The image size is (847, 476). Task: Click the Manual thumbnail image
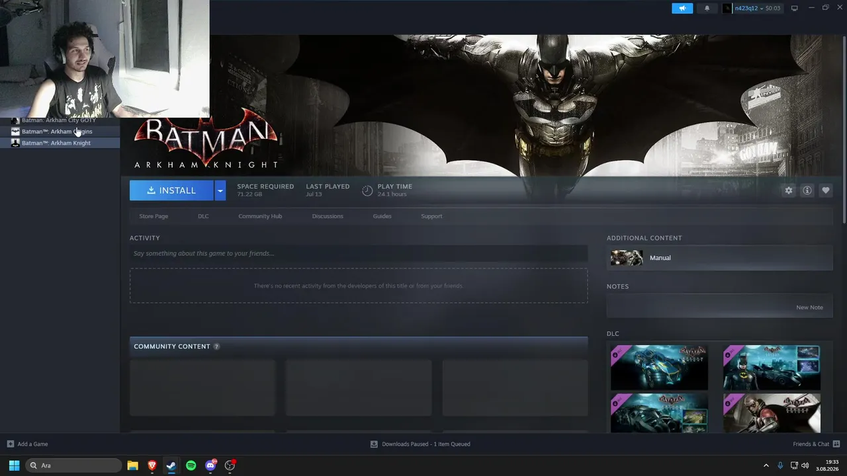point(626,258)
